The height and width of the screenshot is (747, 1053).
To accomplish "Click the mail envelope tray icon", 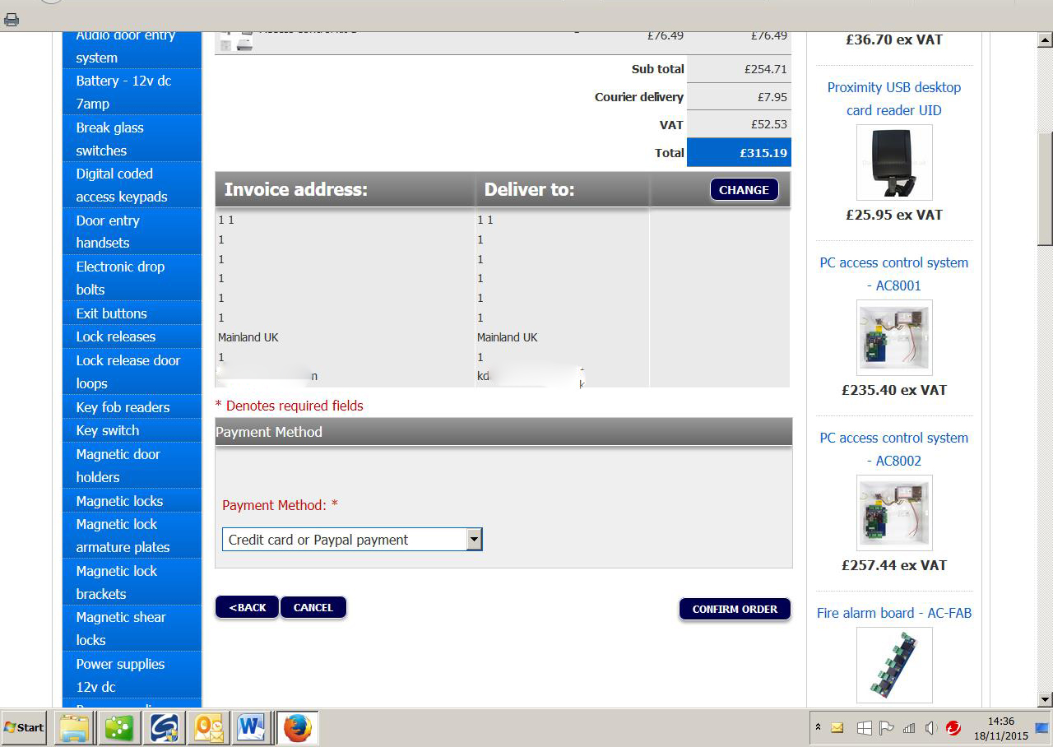I will (837, 728).
